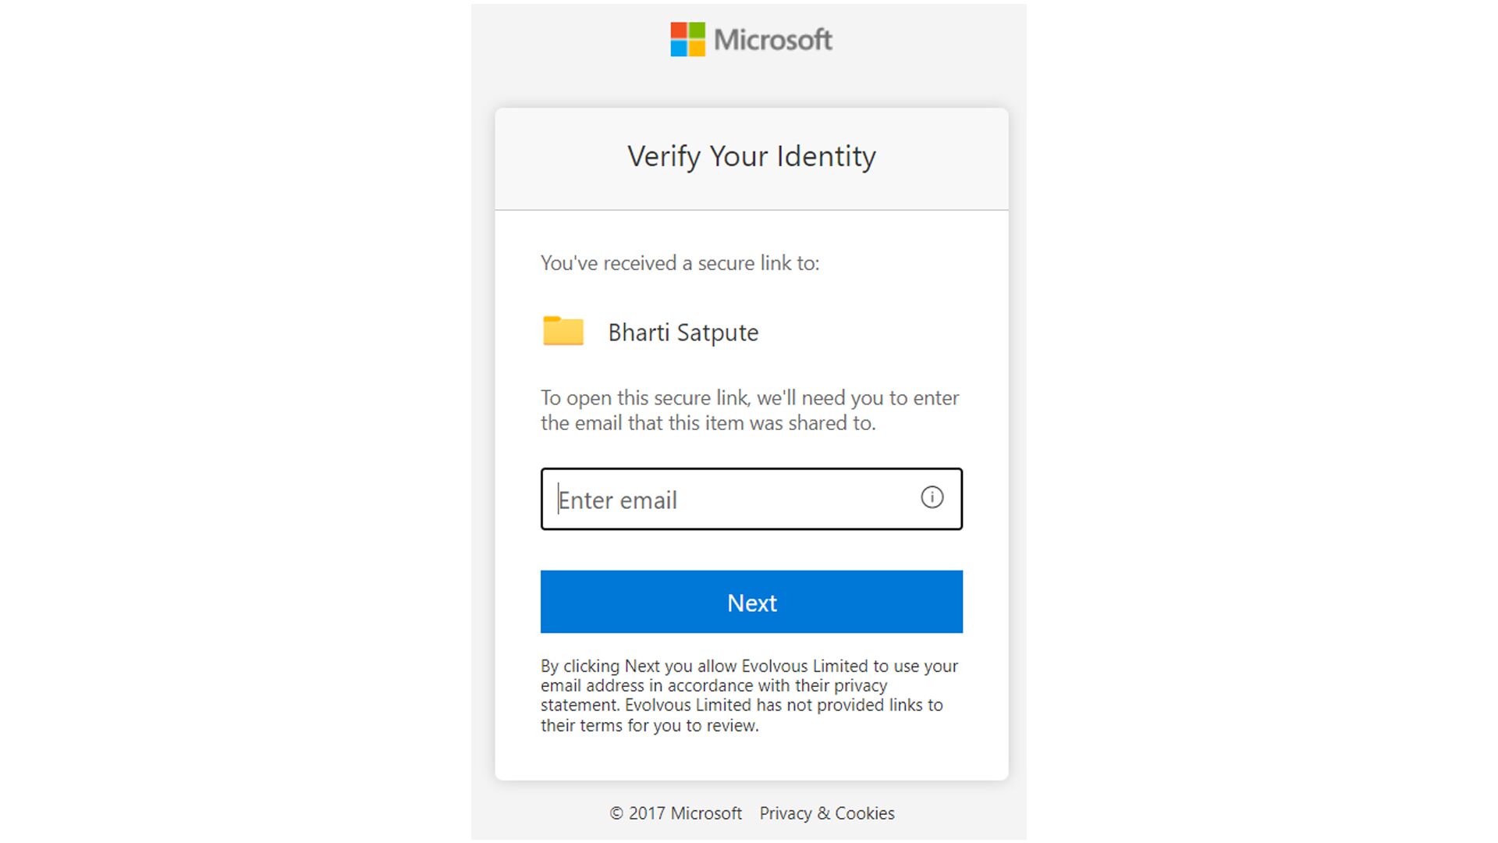Screen dimensions: 1498x843
Task: Click the yellow folder icon
Action: coord(563,331)
